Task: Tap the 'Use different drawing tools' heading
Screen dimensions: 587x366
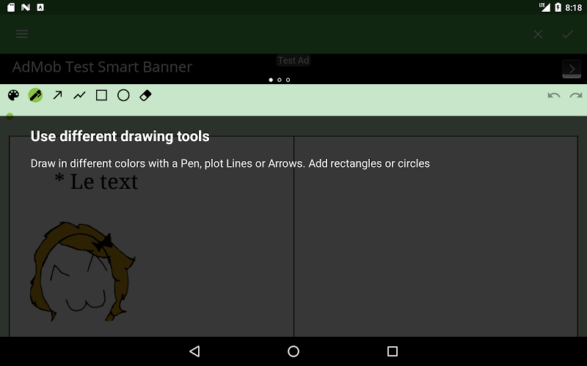Action: pyautogui.click(x=120, y=136)
